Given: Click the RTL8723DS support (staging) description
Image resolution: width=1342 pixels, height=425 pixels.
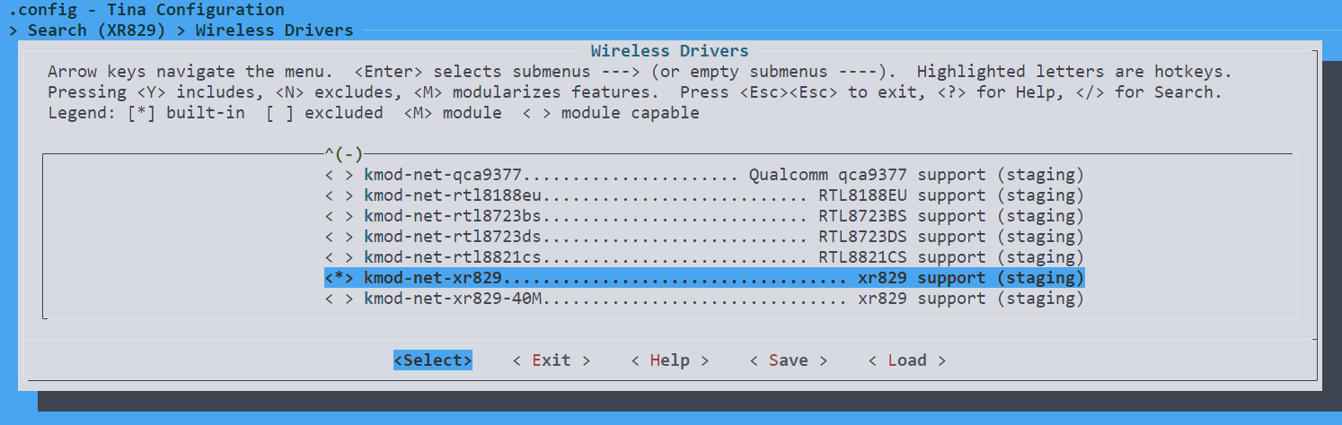Looking at the screenshot, I should (x=951, y=237).
